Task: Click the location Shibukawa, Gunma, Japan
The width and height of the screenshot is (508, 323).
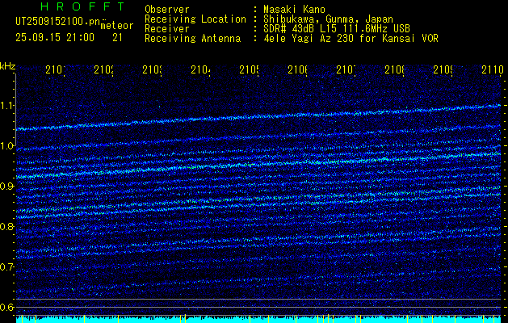Action: 328,19
